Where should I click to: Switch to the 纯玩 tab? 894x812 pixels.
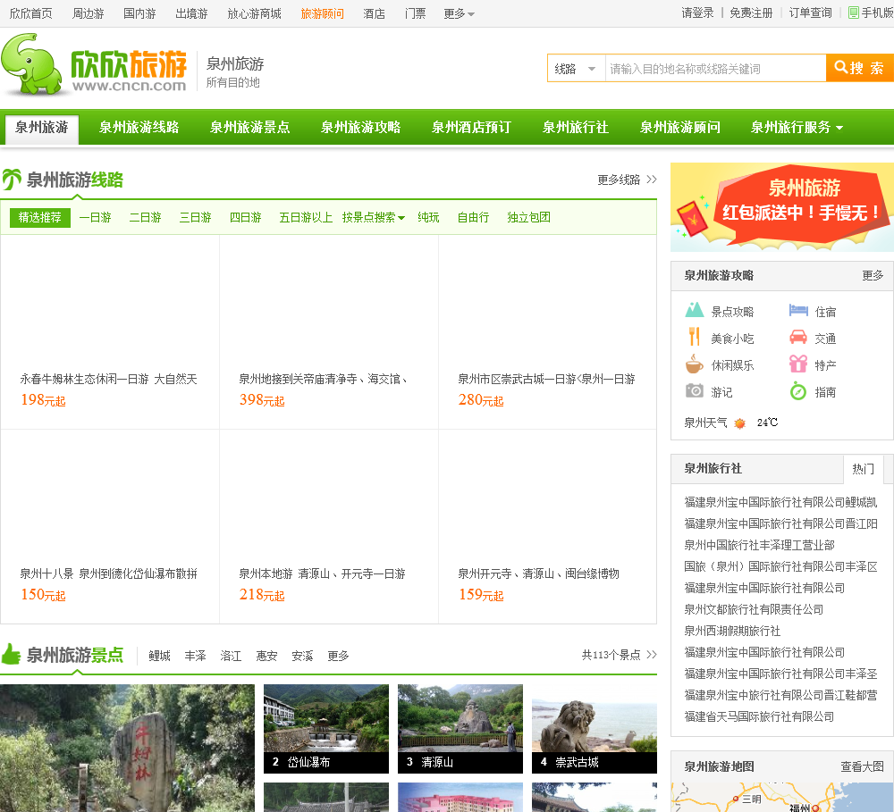pyautogui.click(x=428, y=217)
